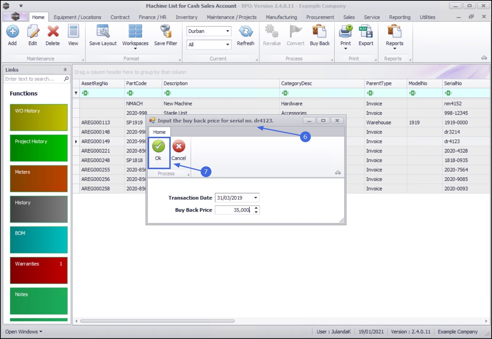Click the Convert flag icon
The width and height of the screenshot is (492, 339).
[295, 32]
